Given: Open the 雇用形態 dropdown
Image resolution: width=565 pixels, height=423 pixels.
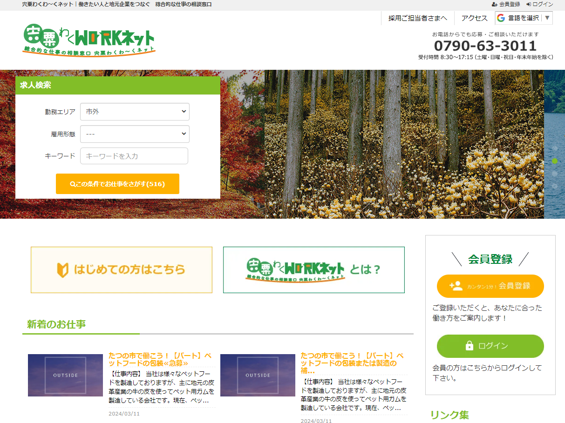Looking at the screenshot, I should (135, 134).
